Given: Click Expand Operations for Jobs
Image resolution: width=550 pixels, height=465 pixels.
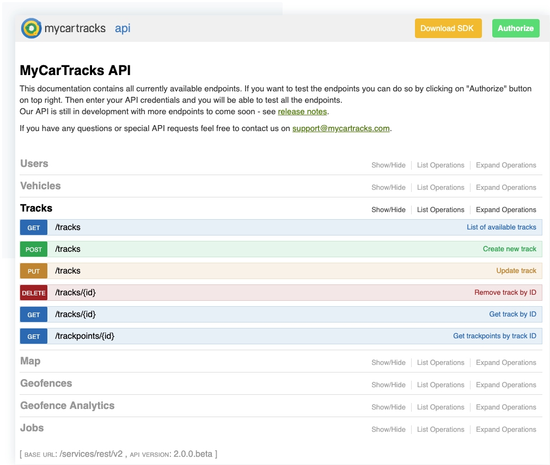Looking at the screenshot, I should (x=506, y=429).
